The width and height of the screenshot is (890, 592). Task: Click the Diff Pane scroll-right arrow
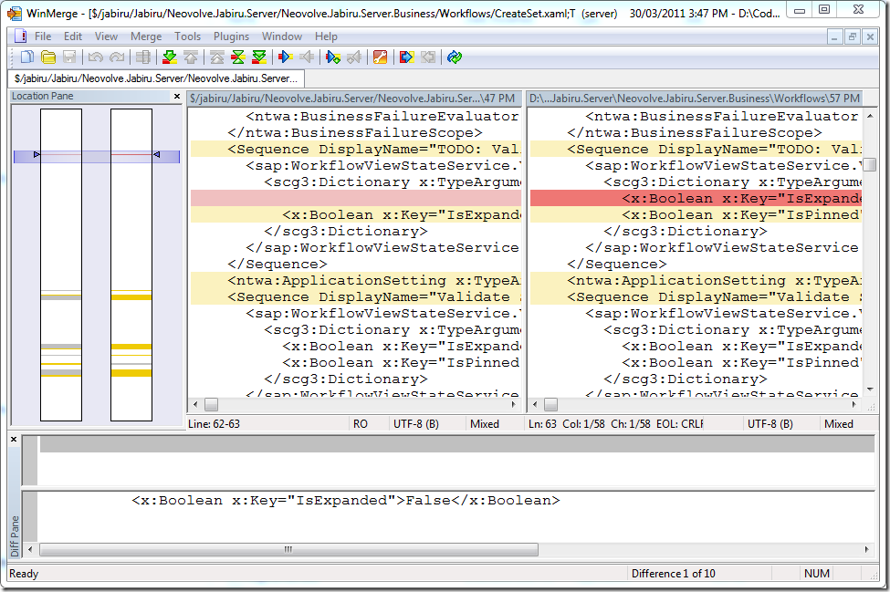(x=867, y=549)
